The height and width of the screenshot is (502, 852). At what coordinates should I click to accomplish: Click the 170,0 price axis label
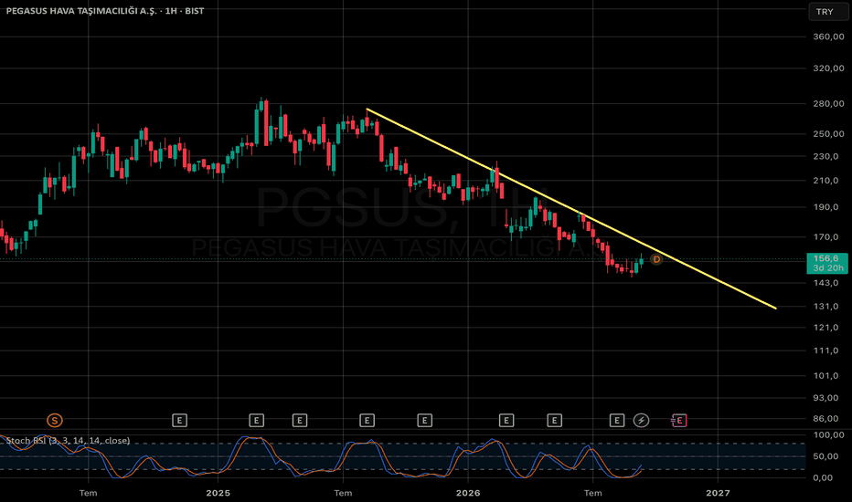(825, 237)
